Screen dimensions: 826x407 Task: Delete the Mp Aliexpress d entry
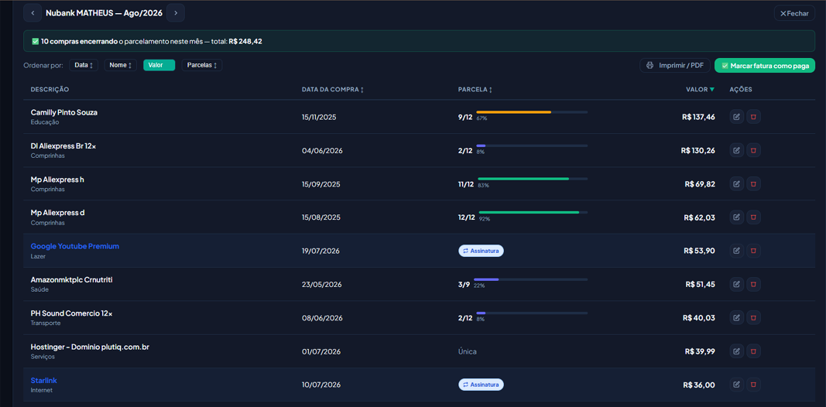pos(753,217)
